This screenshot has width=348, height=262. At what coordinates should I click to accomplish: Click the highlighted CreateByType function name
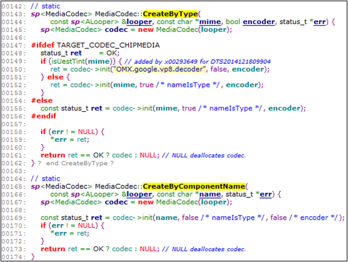coord(170,14)
